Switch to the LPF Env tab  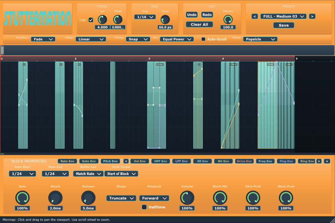181,161
